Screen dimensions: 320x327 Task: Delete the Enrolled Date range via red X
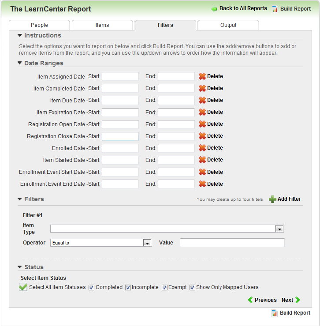pos(202,148)
